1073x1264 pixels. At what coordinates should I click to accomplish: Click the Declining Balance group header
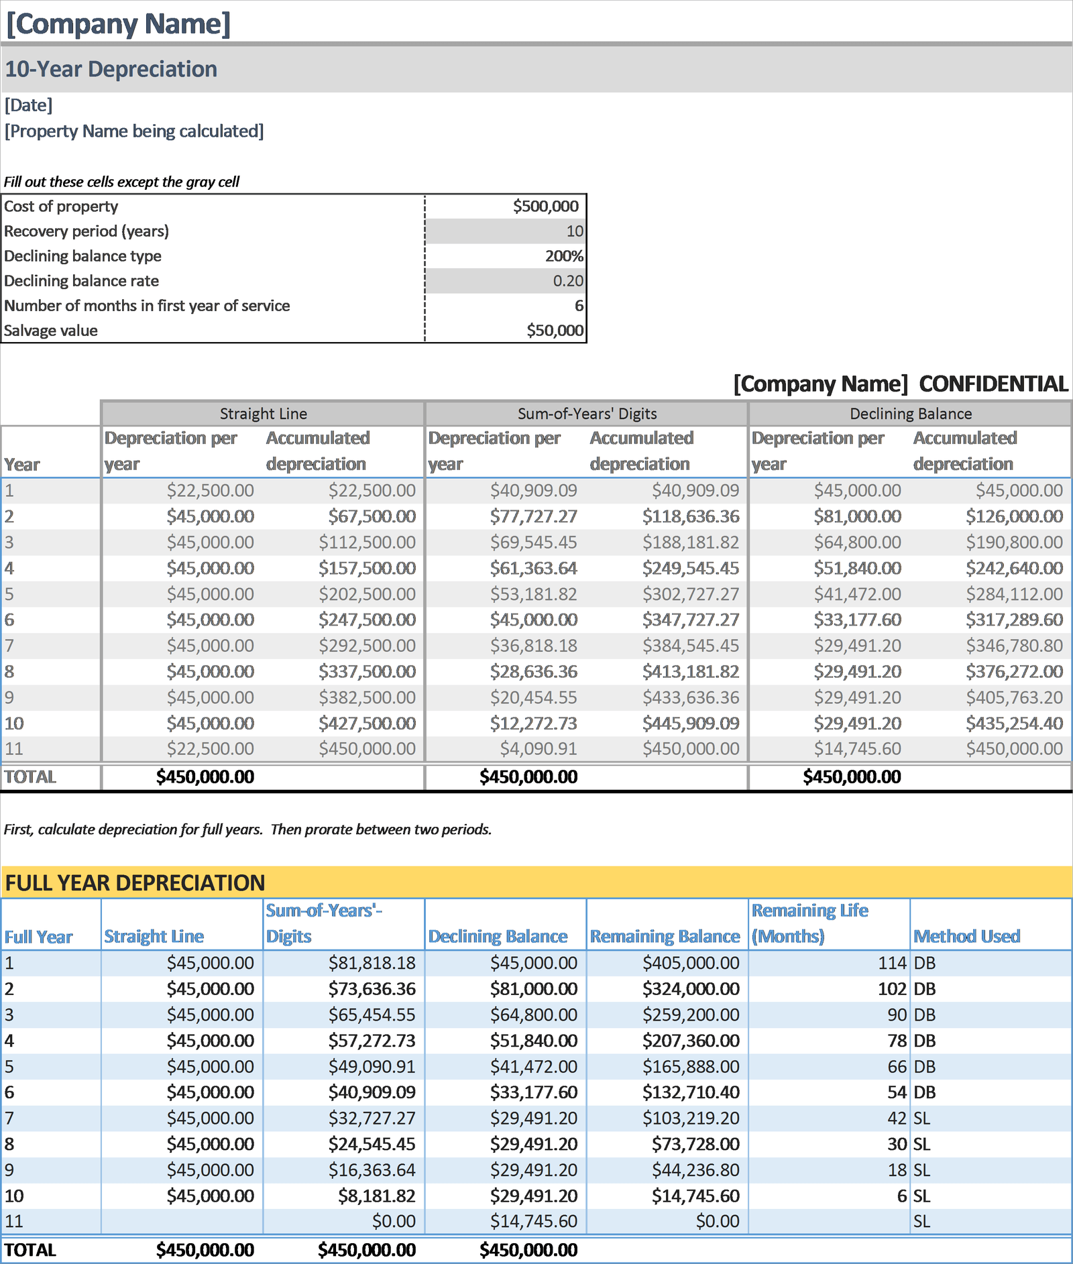[911, 414]
